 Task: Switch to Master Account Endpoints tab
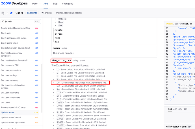(x=69, y=13)
